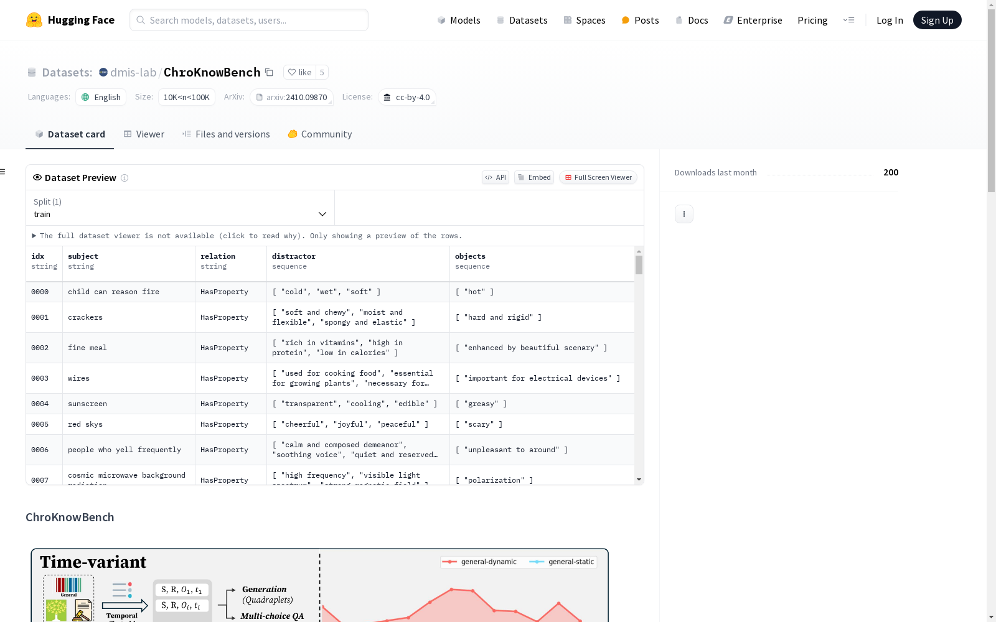
Task: Open the Pricing page
Action: tap(812, 20)
